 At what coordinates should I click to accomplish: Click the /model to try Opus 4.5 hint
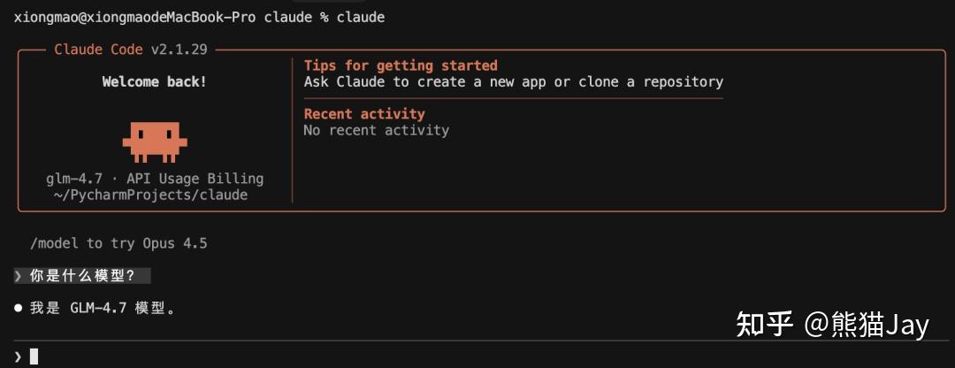pyautogui.click(x=118, y=243)
